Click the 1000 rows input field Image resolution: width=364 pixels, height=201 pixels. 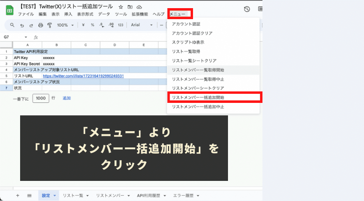[x=41, y=98]
